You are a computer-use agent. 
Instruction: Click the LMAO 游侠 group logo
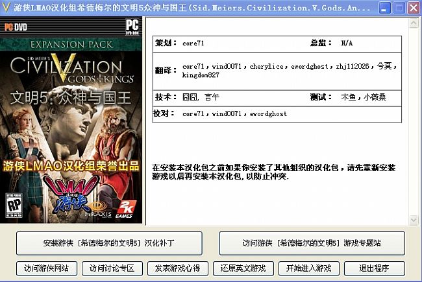click(x=71, y=193)
